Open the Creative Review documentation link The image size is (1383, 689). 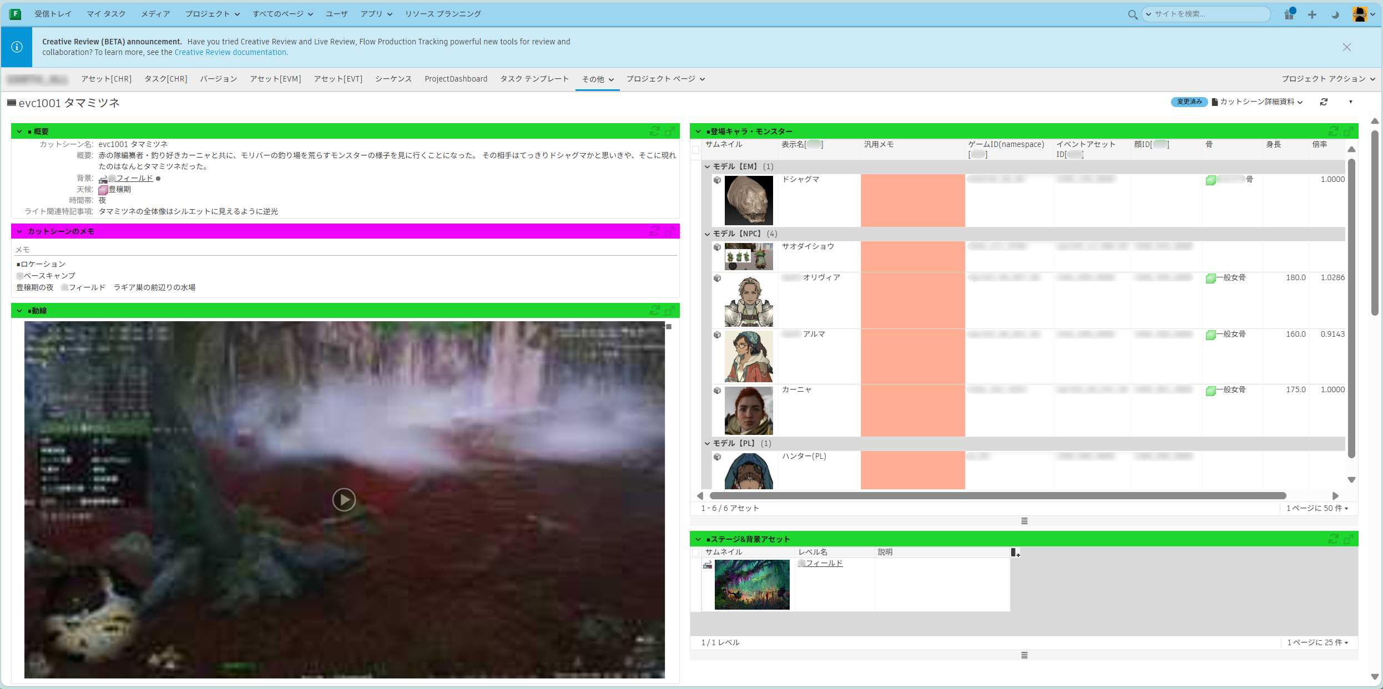click(x=230, y=52)
